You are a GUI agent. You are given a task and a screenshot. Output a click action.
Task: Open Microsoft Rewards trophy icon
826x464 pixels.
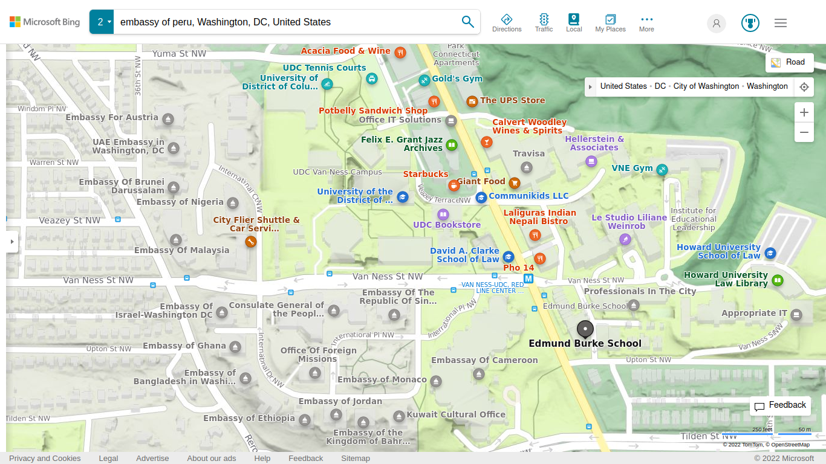tap(750, 23)
